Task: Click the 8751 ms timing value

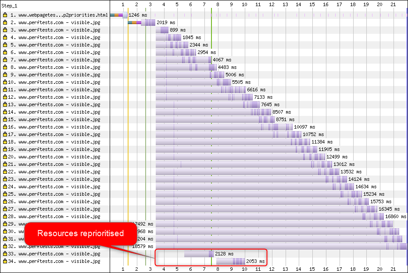Action: pos(285,119)
